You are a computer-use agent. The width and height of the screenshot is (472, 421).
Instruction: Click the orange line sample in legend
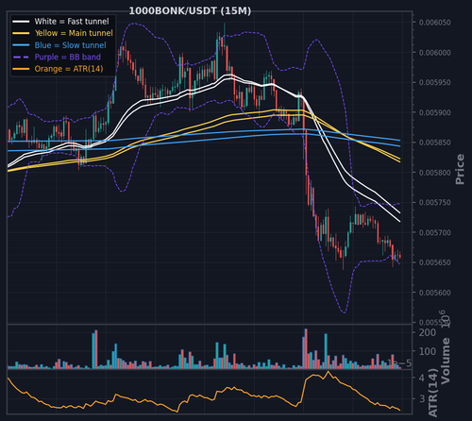(x=21, y=69)
